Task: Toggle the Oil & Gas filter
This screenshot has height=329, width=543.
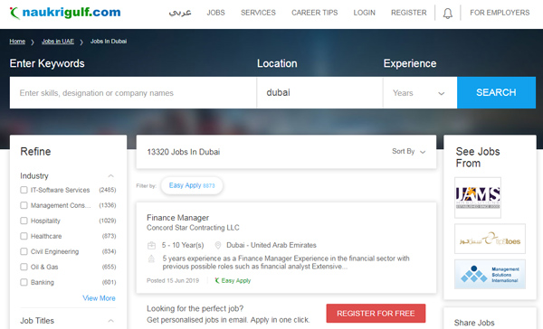Action: [24, 267]
